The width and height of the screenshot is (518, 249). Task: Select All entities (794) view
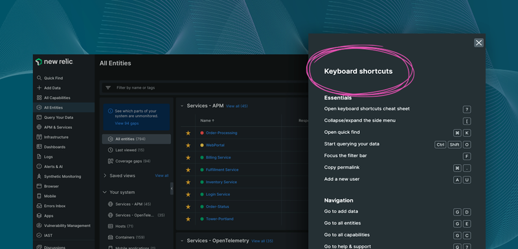point(137,139)
